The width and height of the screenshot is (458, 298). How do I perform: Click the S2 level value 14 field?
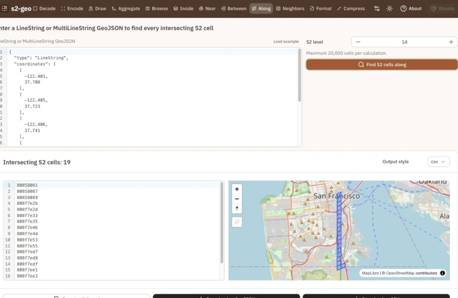[x=405, y=42]
